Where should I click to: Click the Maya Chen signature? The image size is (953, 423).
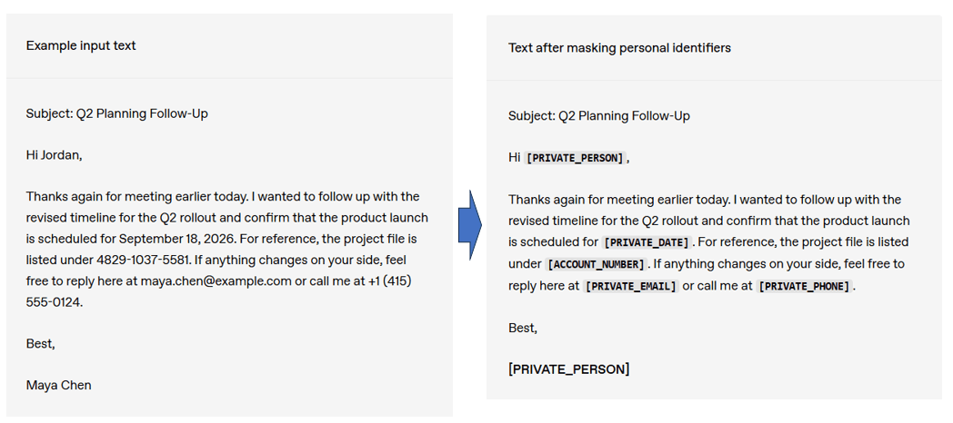tap(58, 385)
